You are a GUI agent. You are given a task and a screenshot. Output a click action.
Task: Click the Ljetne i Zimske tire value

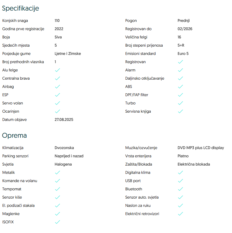coord(68,53)
